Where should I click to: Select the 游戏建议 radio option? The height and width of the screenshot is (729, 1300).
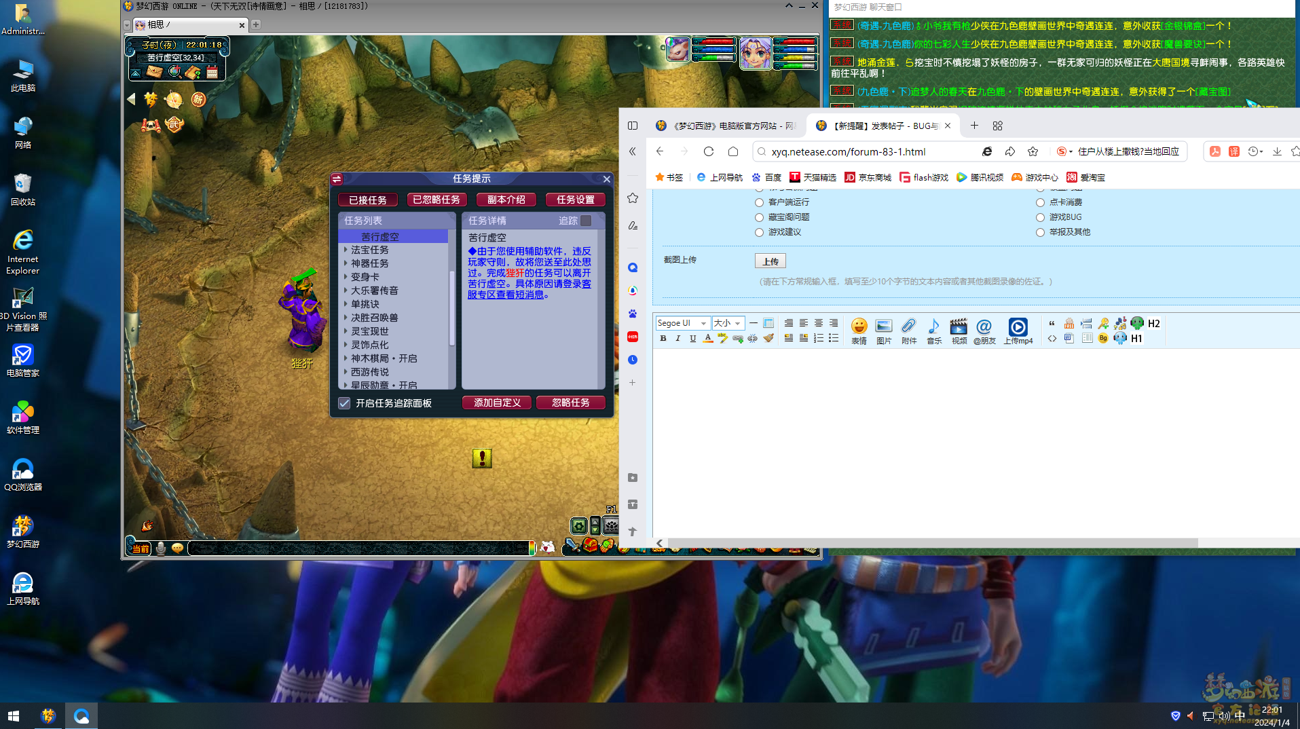click(760, 232)
